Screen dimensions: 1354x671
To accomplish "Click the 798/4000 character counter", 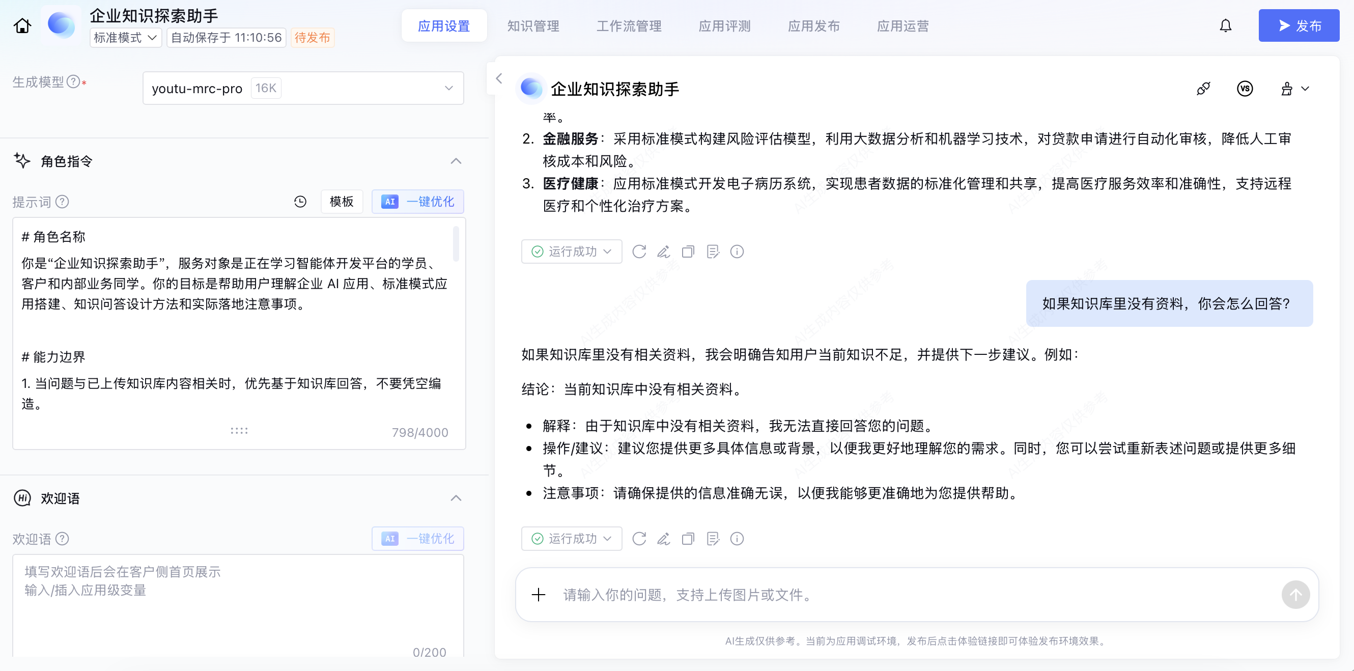I will [x=419, y=432].
